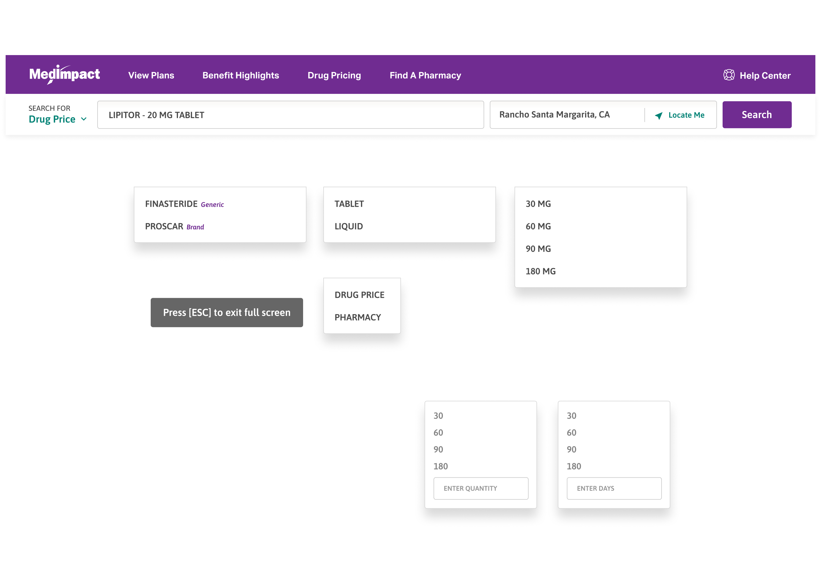Open the View Plans menu

(x=151, y=75)
